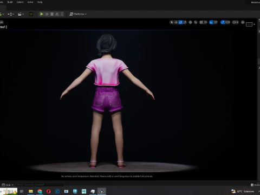Open File Explorer from the taskbar
This screenshot has width=260, height=195.
(31, 191)
